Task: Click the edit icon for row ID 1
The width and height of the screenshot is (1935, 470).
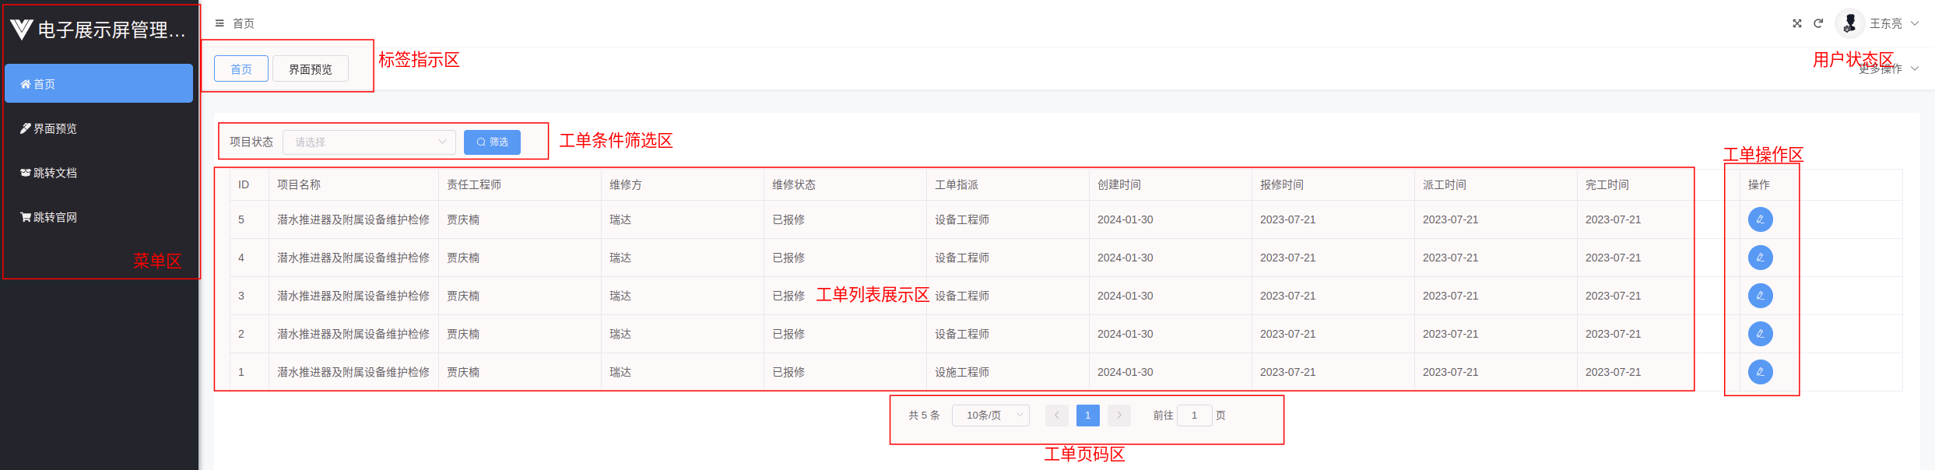Action: [1760, 372]
